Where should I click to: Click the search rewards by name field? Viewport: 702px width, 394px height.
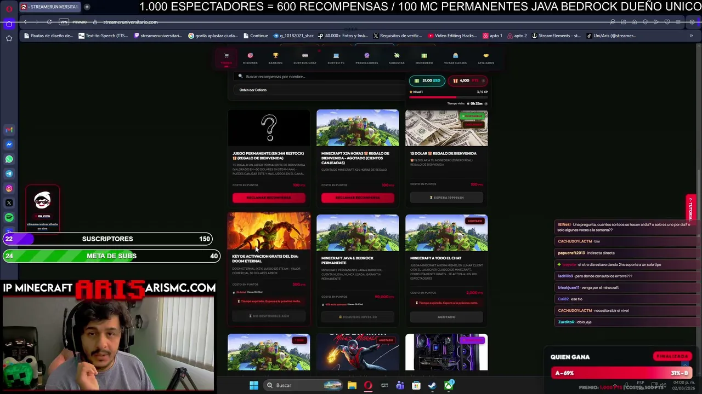(319, 77)
